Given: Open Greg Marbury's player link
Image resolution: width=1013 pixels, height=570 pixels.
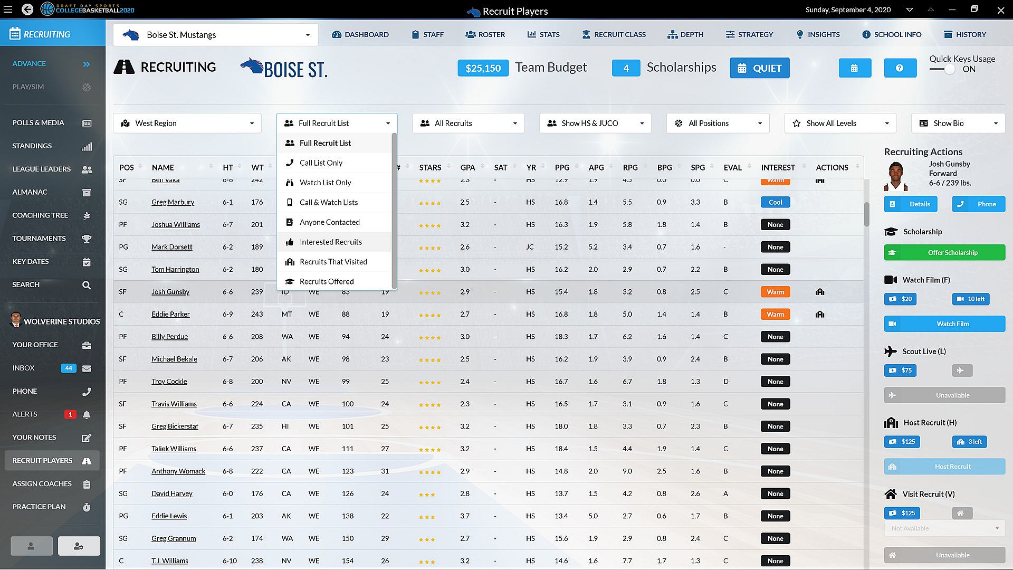Looking at the screenshot, I should [173, 202].
